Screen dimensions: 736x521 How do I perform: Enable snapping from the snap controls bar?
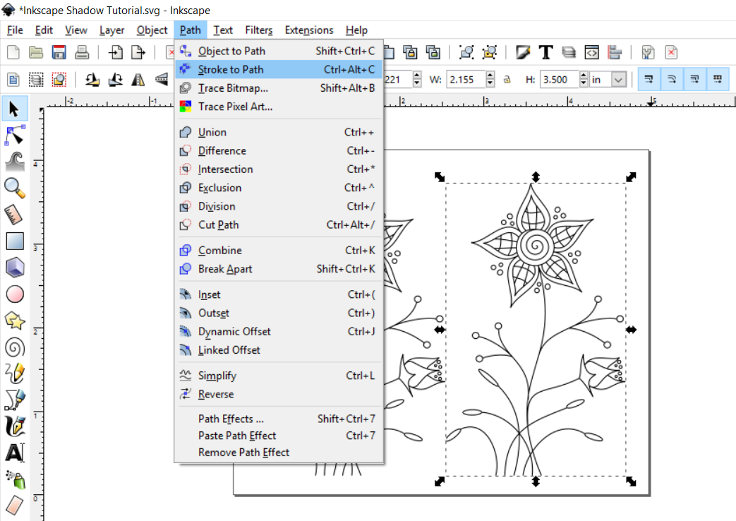(x=648, y=79)
